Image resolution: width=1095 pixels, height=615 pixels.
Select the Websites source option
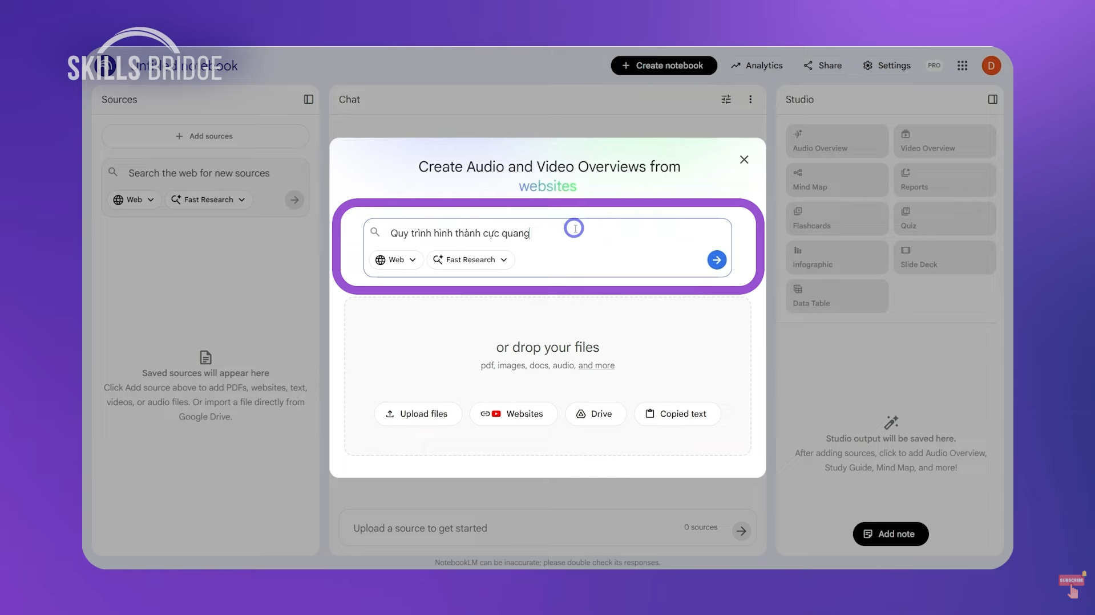coord(513,414)
